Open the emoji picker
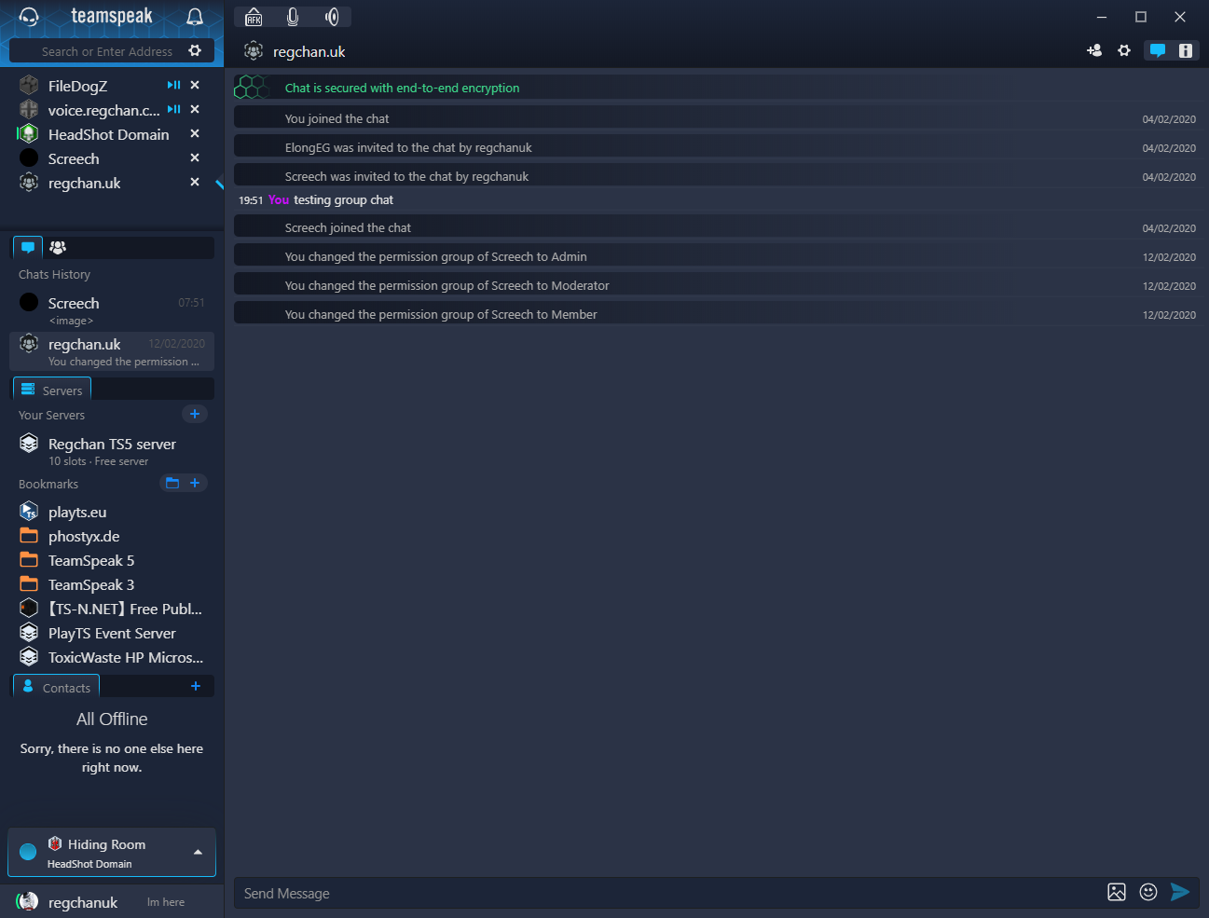The image size is (1209, 918). click(1148, 892)
